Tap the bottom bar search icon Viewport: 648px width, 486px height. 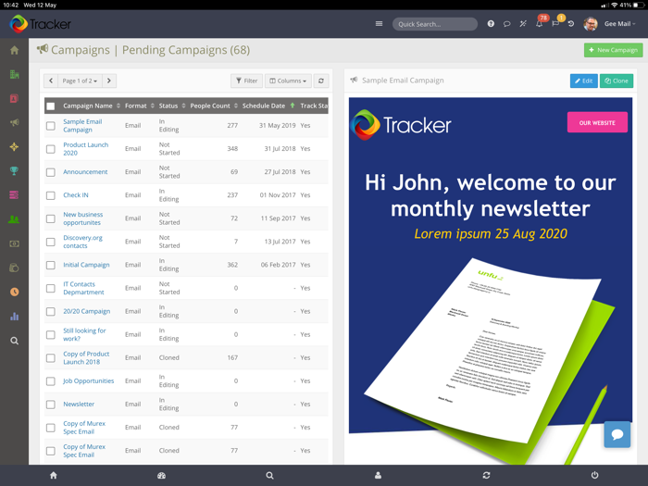click(269, 475)
